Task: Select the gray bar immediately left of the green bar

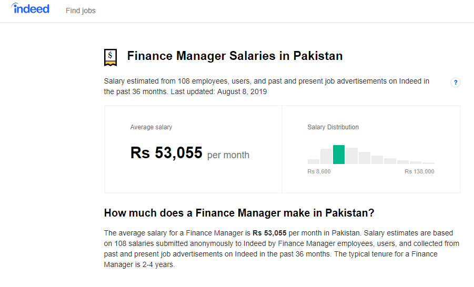Action: click(x=326, y=157)
